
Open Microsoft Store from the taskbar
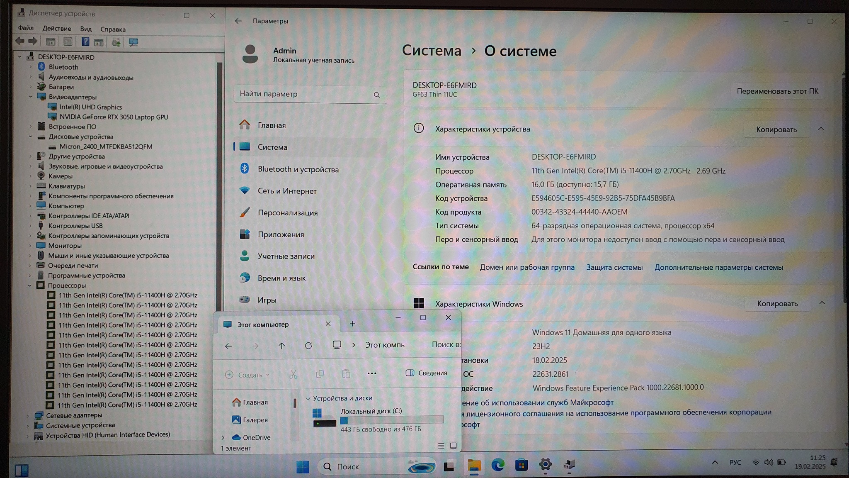pos(522,466)
